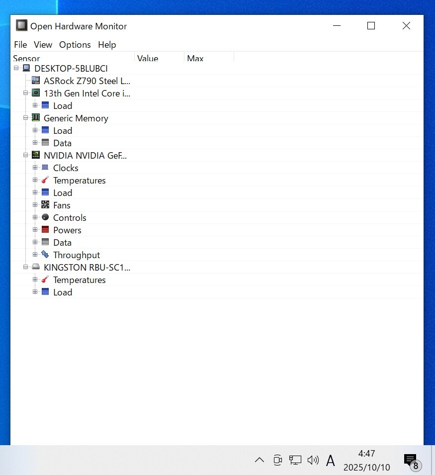The height and width of the screenshot is (475, 435).
Task: Sort by the Sensor column header
Action: coord(73,57)
